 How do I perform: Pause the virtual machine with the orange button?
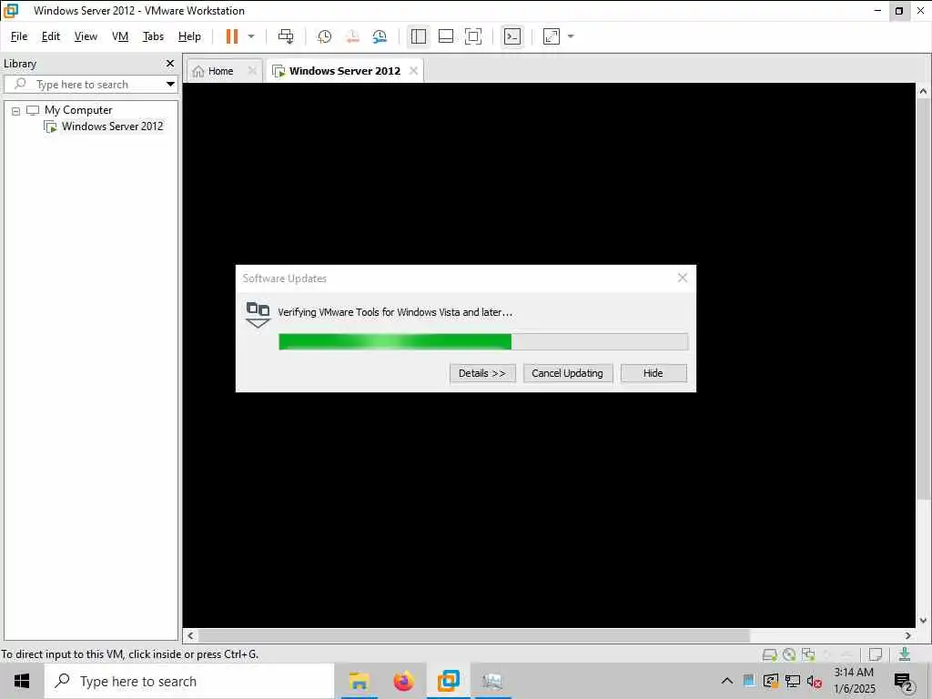pos(232,36)
